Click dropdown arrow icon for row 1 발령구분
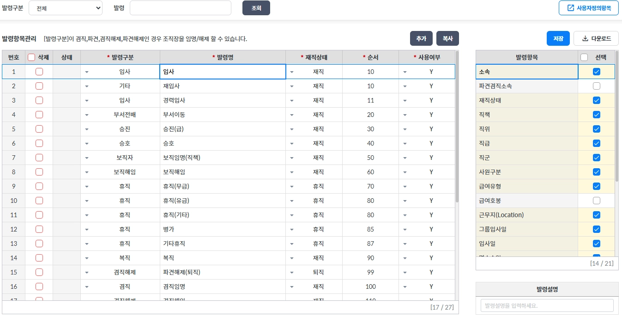 87,72
